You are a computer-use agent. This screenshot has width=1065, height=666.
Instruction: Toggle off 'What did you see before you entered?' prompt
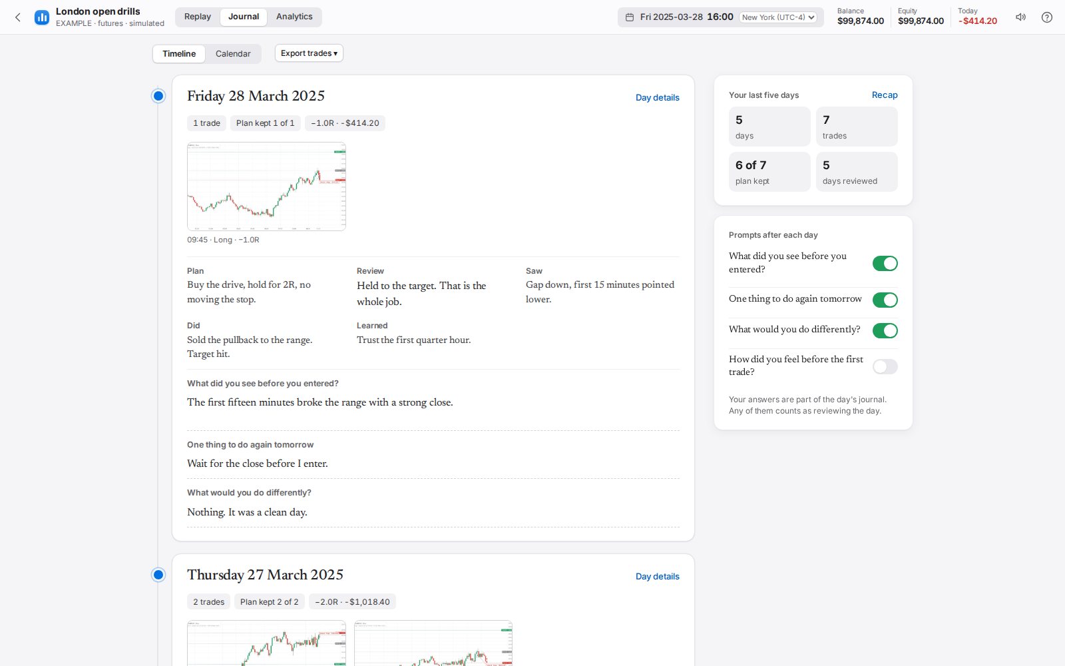pyautogui.click(x=885, y=263)
